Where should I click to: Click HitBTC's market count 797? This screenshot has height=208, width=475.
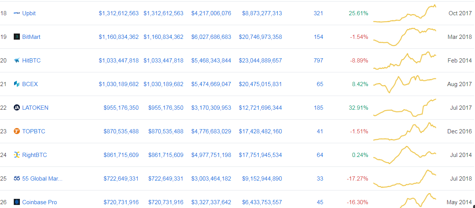pos(318,61)
